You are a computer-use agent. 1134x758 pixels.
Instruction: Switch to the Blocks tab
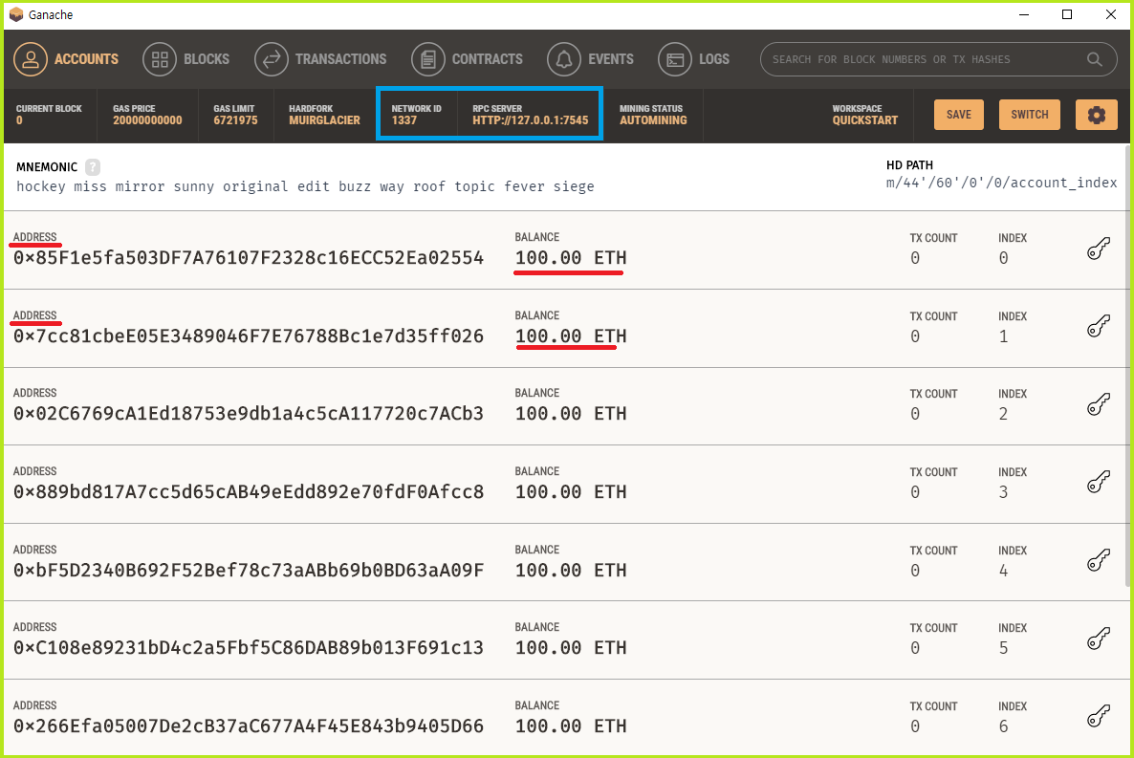(x=185, y=59)
